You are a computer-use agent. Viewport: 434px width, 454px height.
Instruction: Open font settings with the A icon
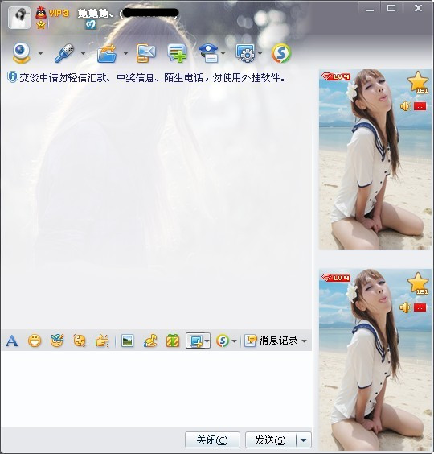[12, 340]
